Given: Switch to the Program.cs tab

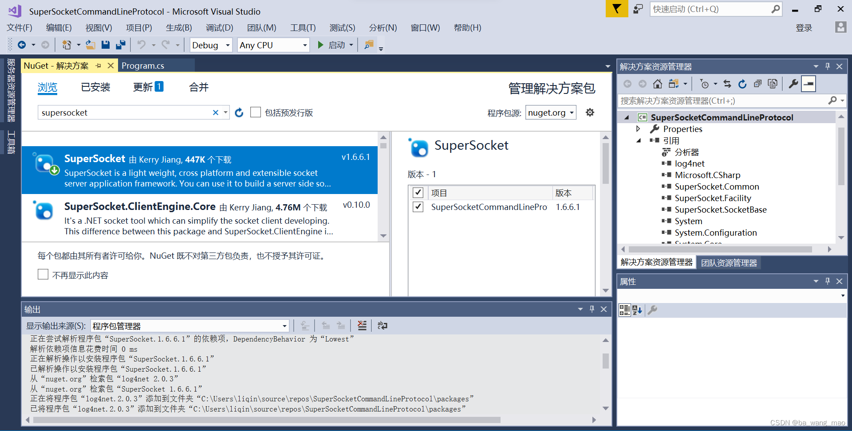Looking at the screenshot, I should (143, 66).
